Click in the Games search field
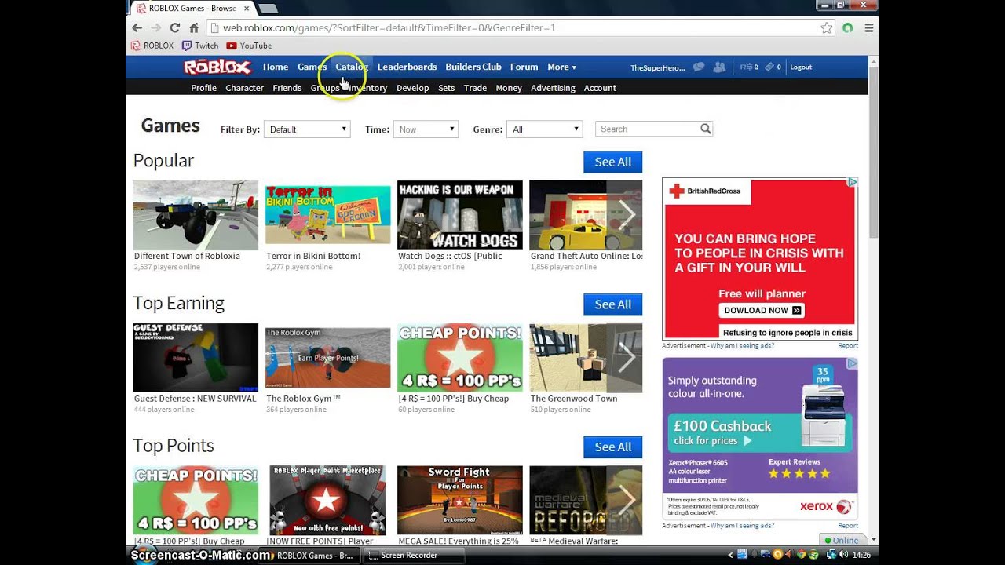 tap(648, 129)
